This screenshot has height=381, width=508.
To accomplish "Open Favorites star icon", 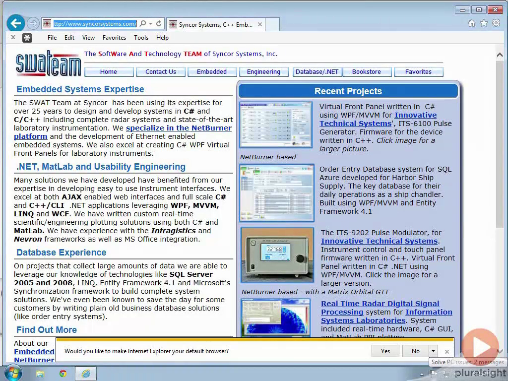I will pos(484,23).
